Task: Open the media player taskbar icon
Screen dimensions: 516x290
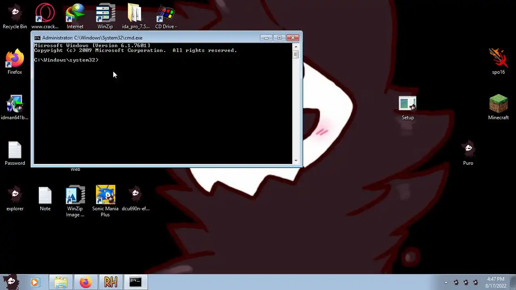Action: point(35,282)
